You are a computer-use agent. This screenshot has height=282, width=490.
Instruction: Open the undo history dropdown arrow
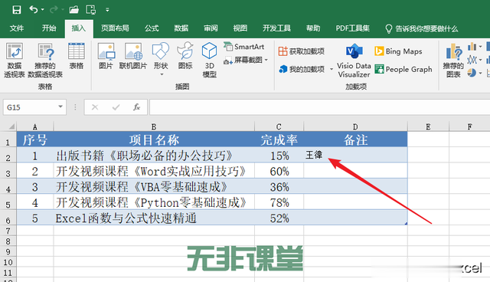point(43,10)
